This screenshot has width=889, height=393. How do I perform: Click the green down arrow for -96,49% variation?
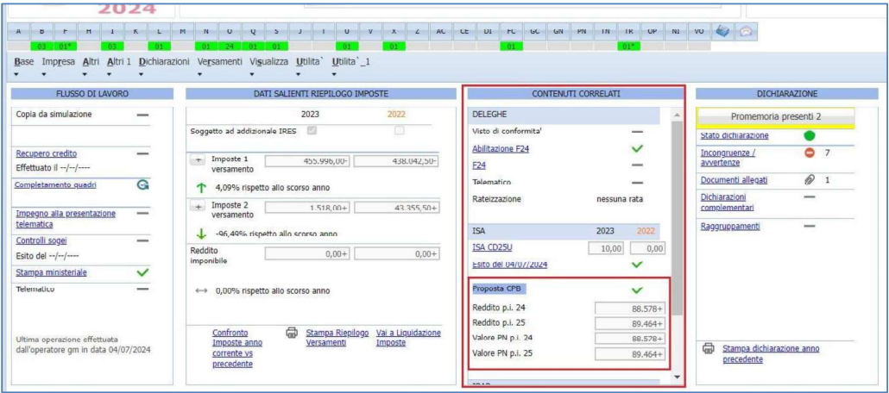199,234
